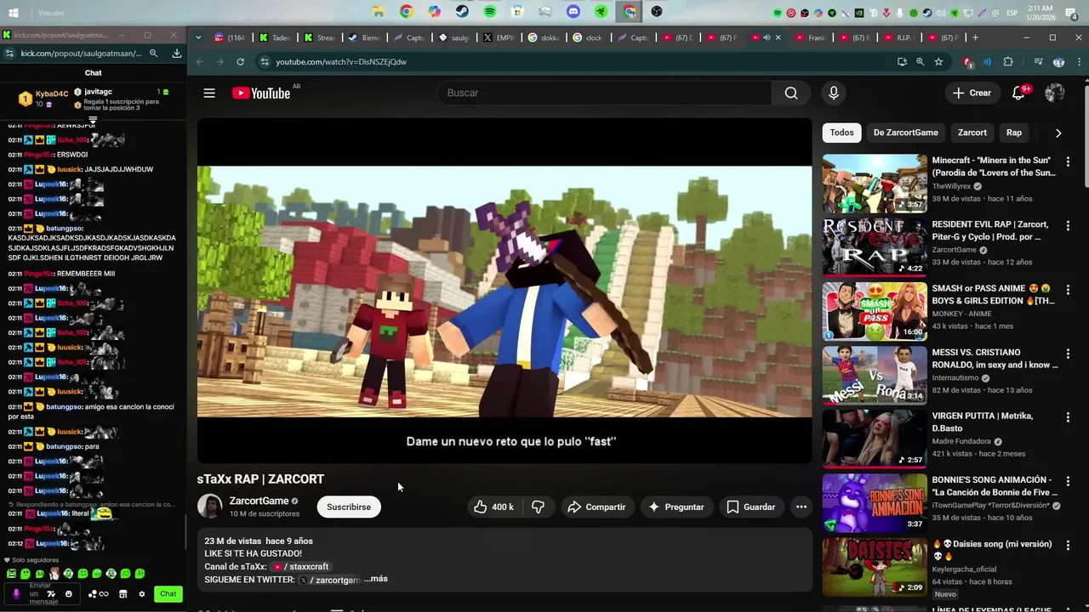The height and width of the screenshot is (612, 1089).
Task: Open more actions ellipsis beside Guardar
Action: [x=801, y=507]
